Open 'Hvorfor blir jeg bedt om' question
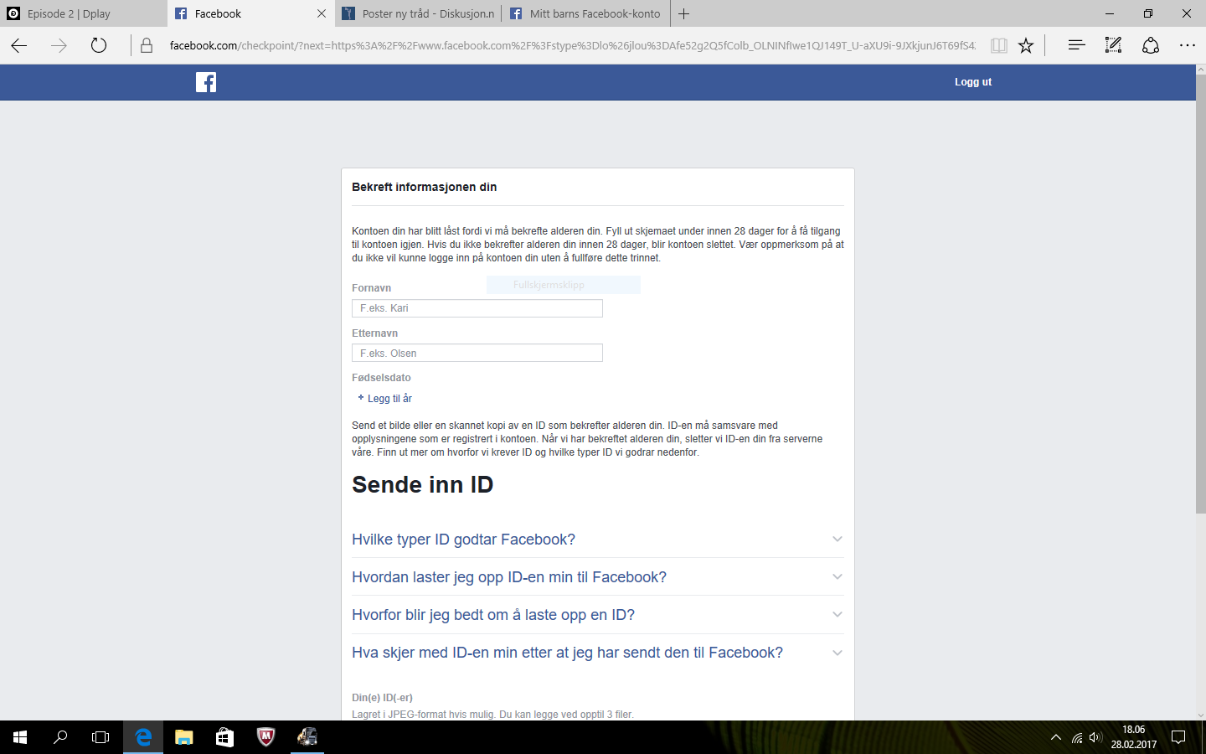The image size is (1206, 754). point(493,615)
